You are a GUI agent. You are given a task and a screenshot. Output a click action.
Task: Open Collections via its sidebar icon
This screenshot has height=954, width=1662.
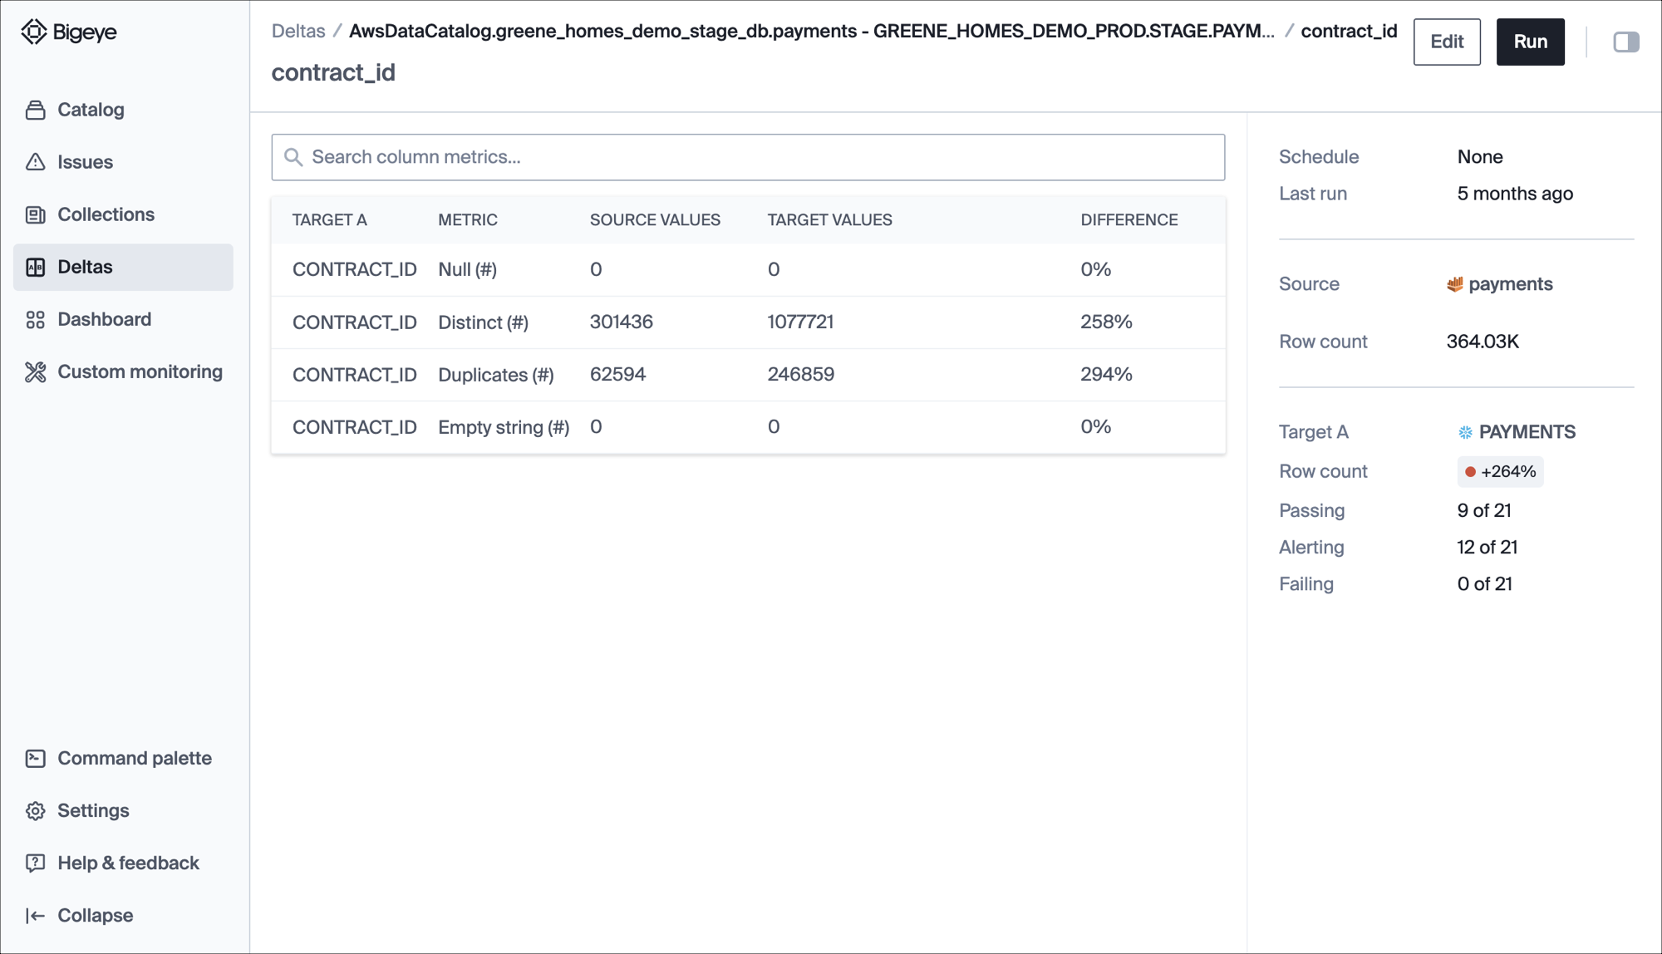[x=35, y=214]
